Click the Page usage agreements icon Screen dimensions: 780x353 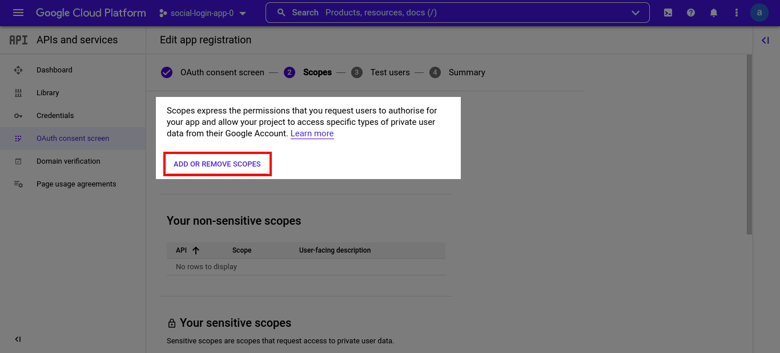tap(18, 184)
